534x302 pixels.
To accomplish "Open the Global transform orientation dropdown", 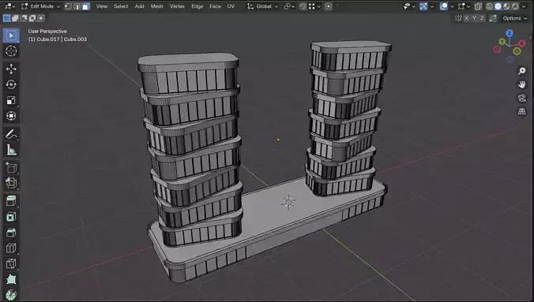I will click(262, 6).
